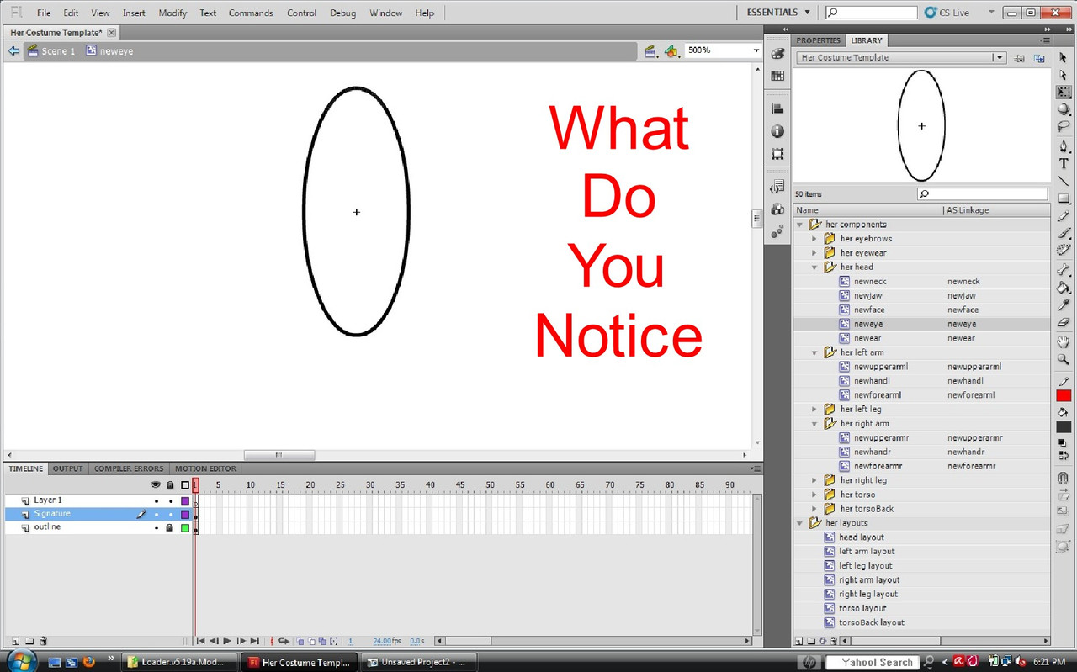The width and height of the screenshot is (1077, 672).
Task: Go back using the breadcrumb back arrow
Action: 13,50
